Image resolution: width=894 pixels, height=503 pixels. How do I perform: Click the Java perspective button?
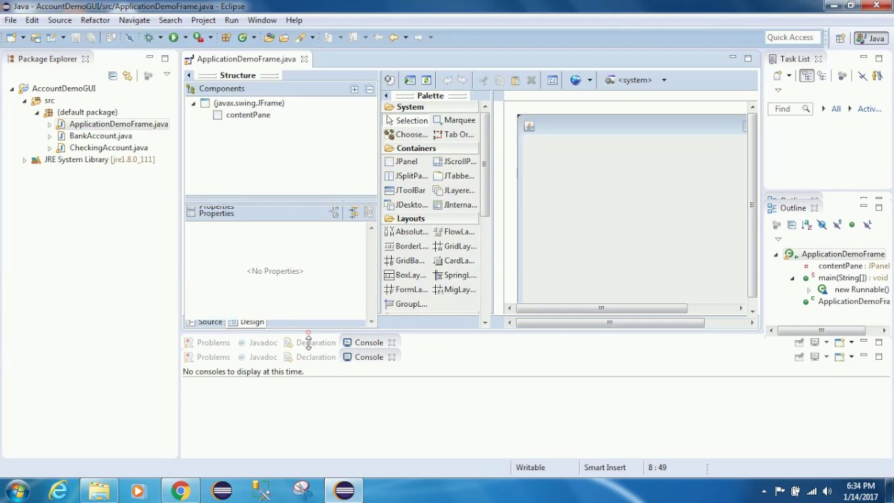click(x=871, y=38)
